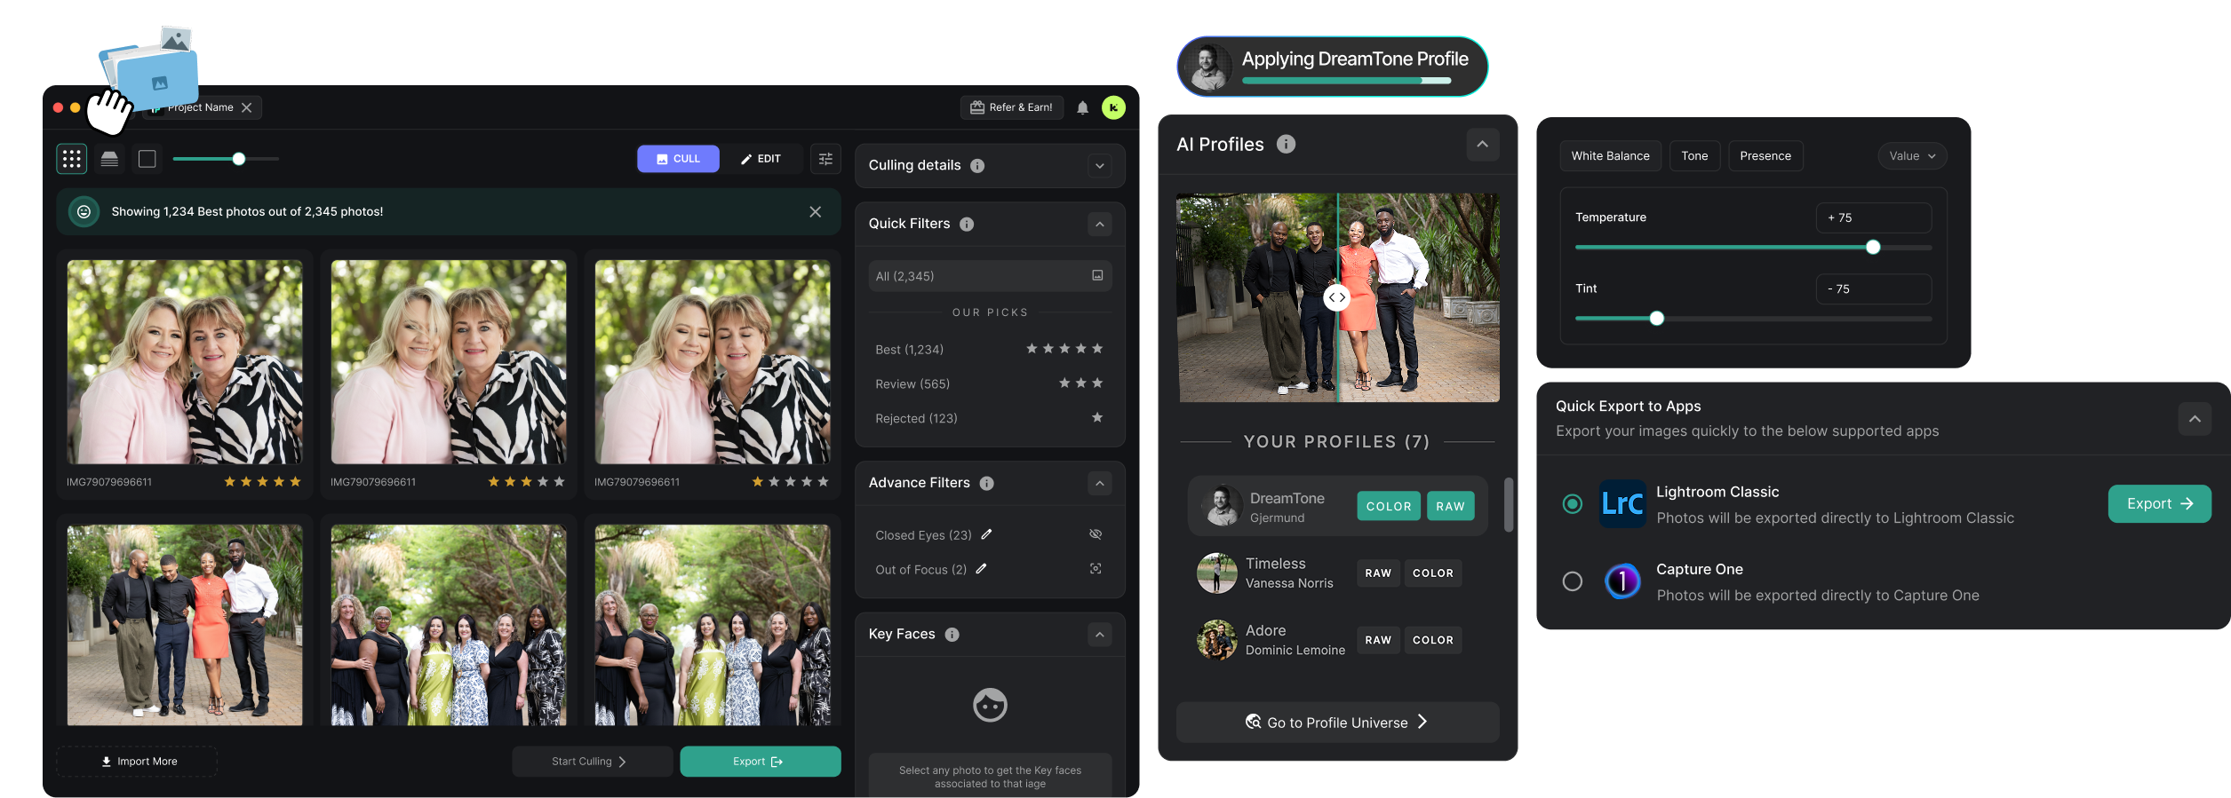
Task: Click the Start Culling button
Action: (x=591, y=762)
